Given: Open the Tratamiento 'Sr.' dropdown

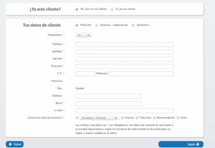Looking at the screenshot, I should tap(84, 35).
